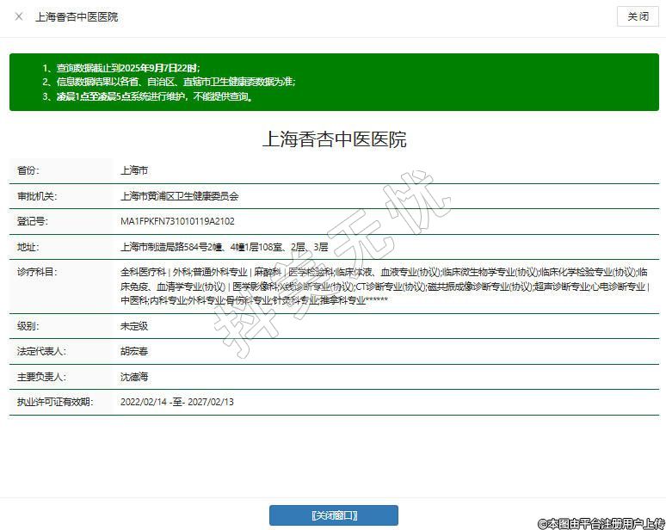Image resolution: width=666 pixels, height=530 pixels.
Task: Click the 法定代表人 row label
Action: coord(40,352)
